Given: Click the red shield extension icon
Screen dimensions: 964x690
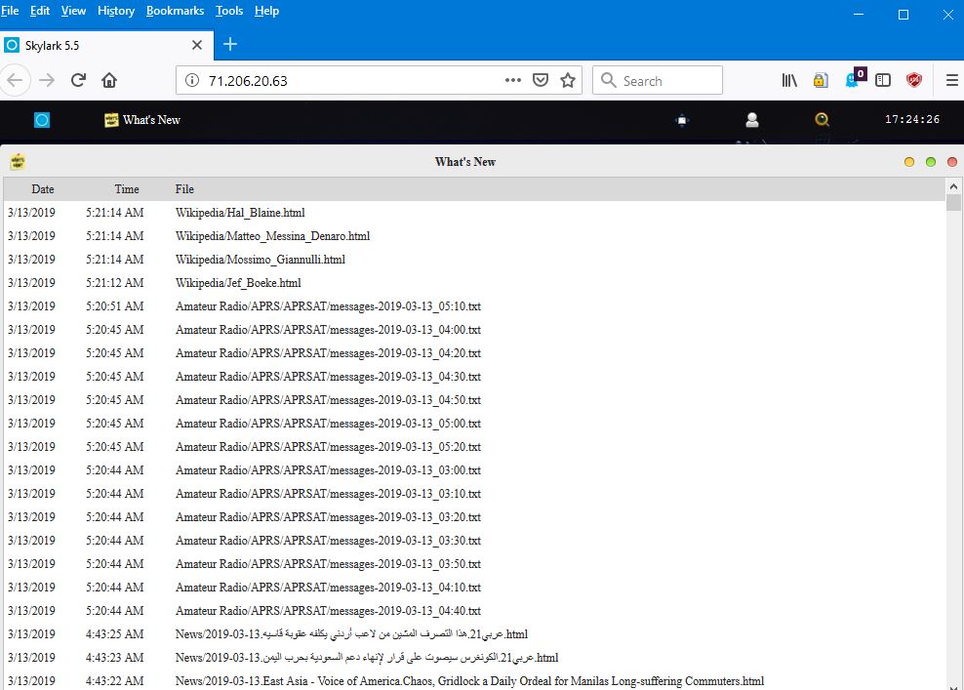Looking at the screenshot, I should click(914, 81).
